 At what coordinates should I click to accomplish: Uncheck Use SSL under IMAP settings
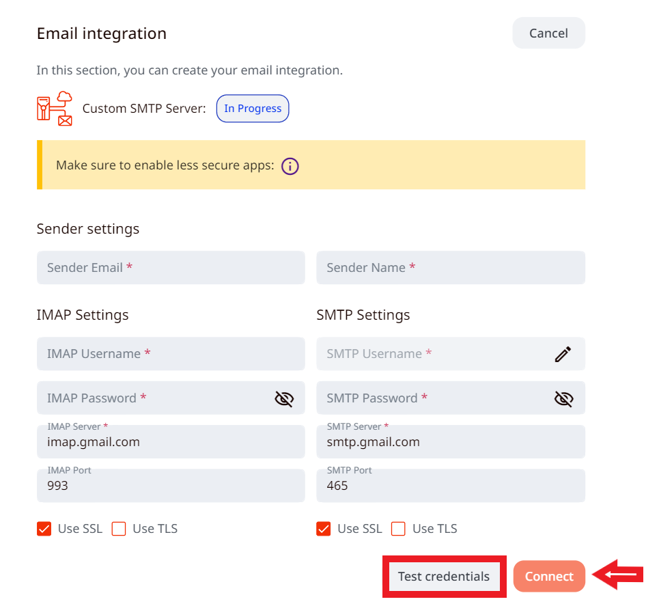(x=44, y=529)
